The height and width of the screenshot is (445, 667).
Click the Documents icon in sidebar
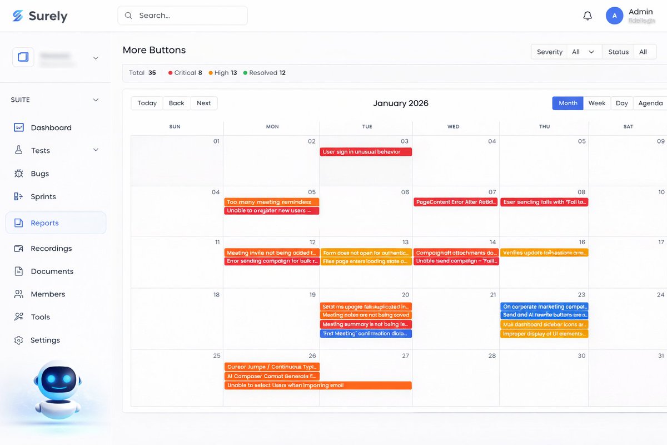(19, 271)
